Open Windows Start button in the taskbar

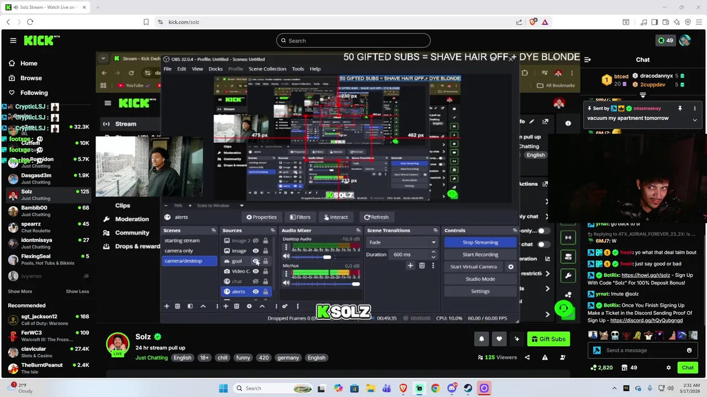coord(223,388)
